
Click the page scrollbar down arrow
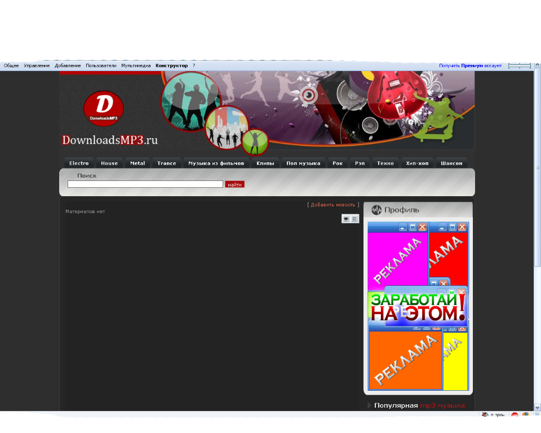(x=538, y=408)
